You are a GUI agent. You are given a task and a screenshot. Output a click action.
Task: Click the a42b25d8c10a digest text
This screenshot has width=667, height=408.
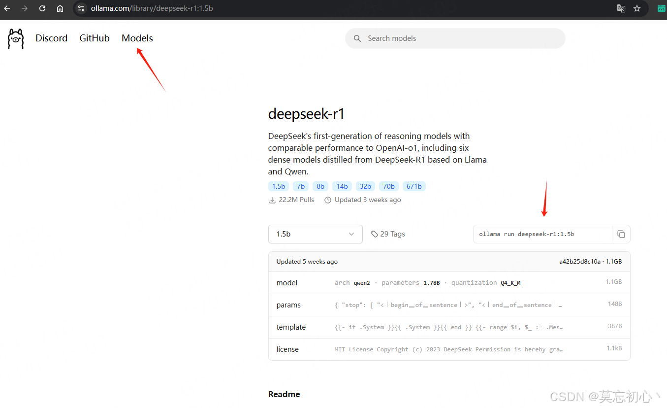point(580,262)
